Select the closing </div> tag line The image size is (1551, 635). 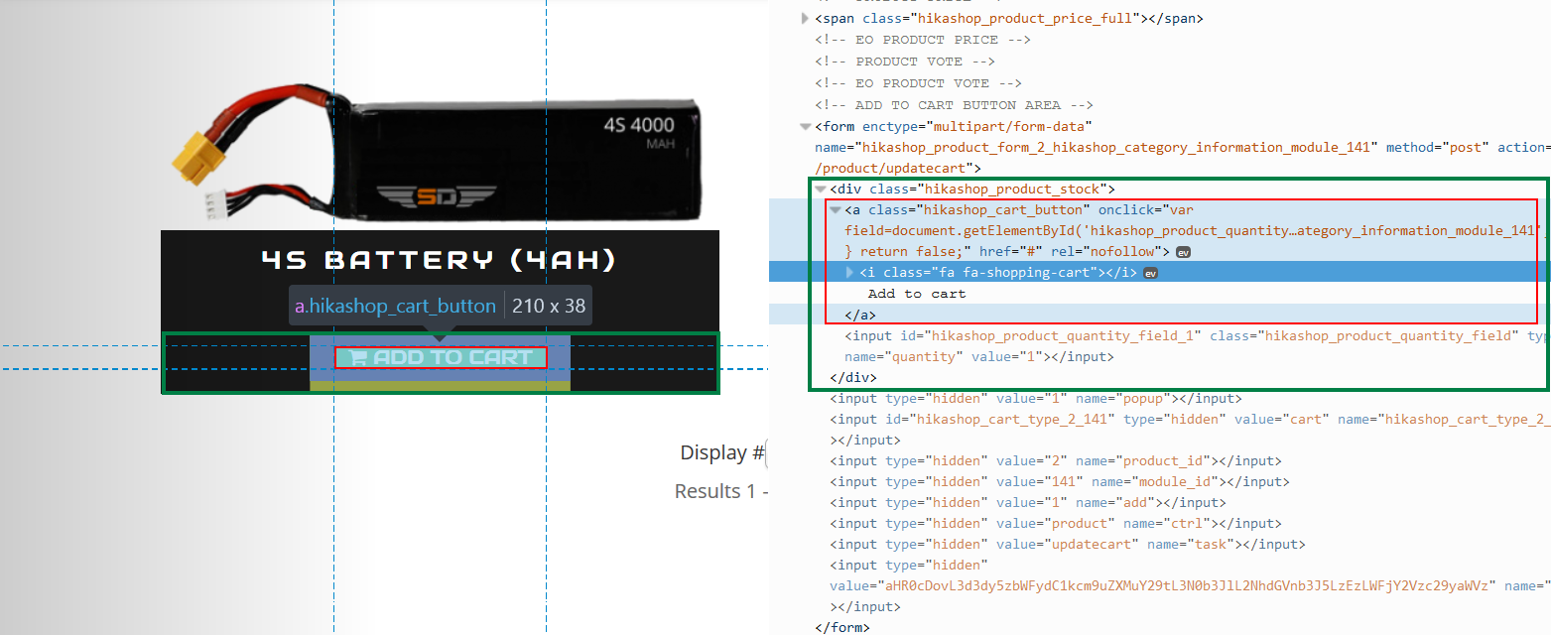pyautogui.click(x=853, y=378)
